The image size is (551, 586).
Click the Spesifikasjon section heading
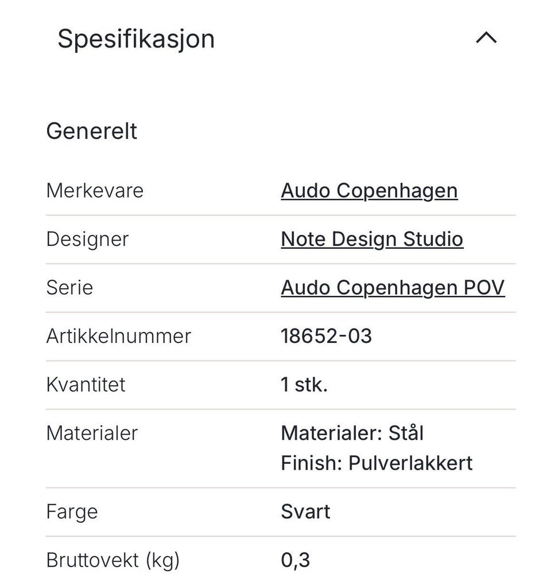(136, 39)
